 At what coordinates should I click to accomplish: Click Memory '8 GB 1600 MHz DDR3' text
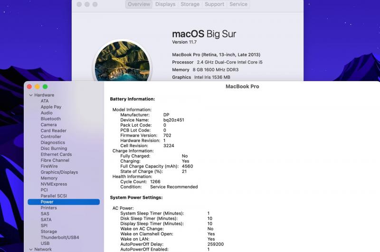pyautogui.click(x=216, y=70)
